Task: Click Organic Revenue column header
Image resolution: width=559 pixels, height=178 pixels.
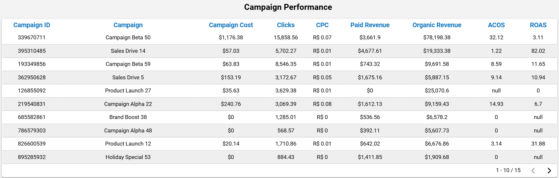Action: point(437,25)
